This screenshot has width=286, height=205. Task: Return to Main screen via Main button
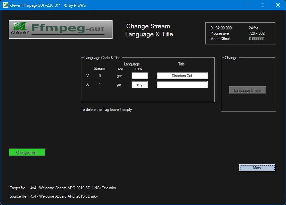click(x=257, y=168)
